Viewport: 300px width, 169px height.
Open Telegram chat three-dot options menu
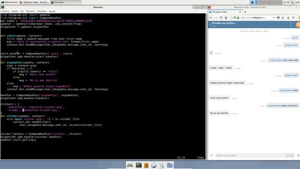tap(291, 24)
